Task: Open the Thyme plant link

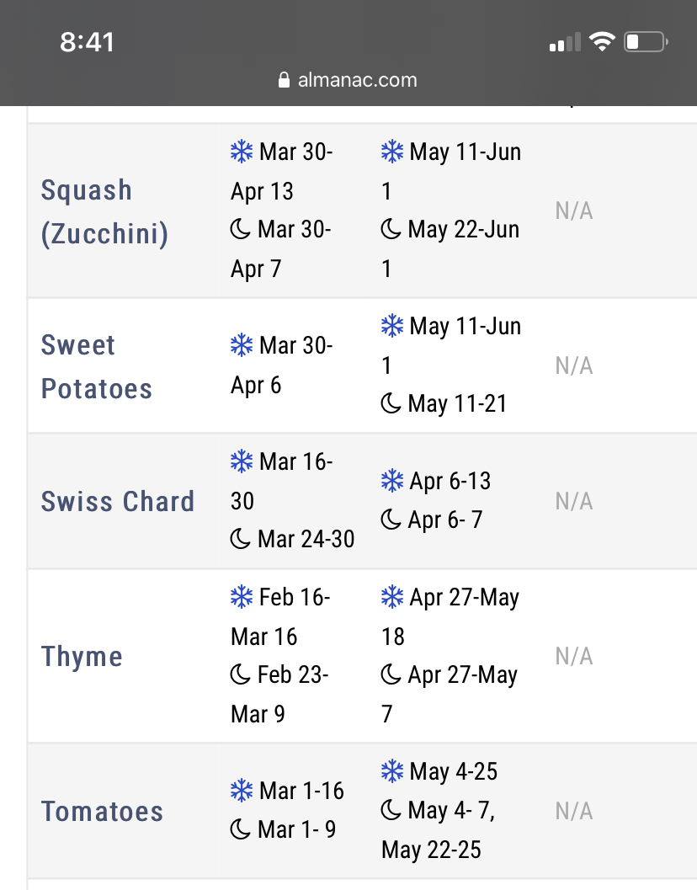Action: pos(82,656)
